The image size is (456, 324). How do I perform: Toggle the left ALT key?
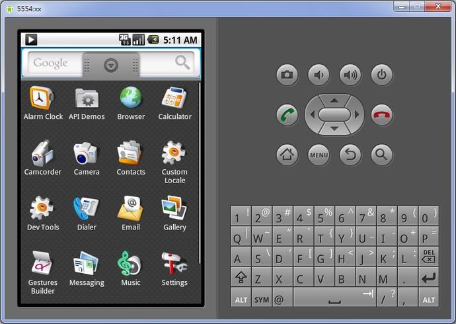tap(241, 298)
